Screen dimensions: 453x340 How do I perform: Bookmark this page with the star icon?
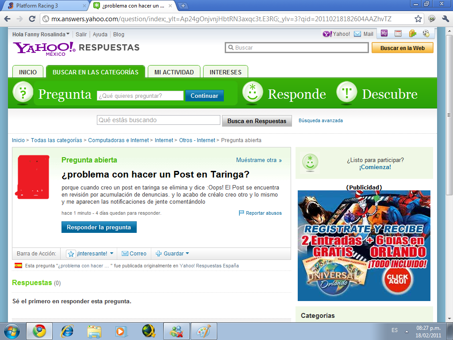point(418,19)
